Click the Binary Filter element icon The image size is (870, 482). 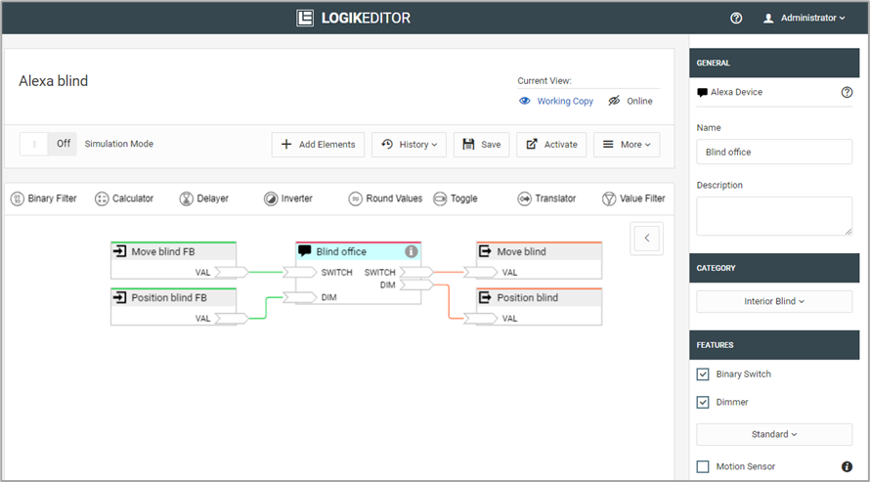pyautogui.click(x=18, y=198)
